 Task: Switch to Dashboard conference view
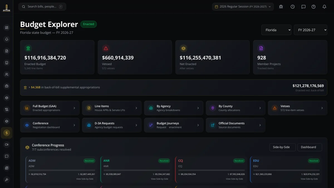tap(310, 147)
